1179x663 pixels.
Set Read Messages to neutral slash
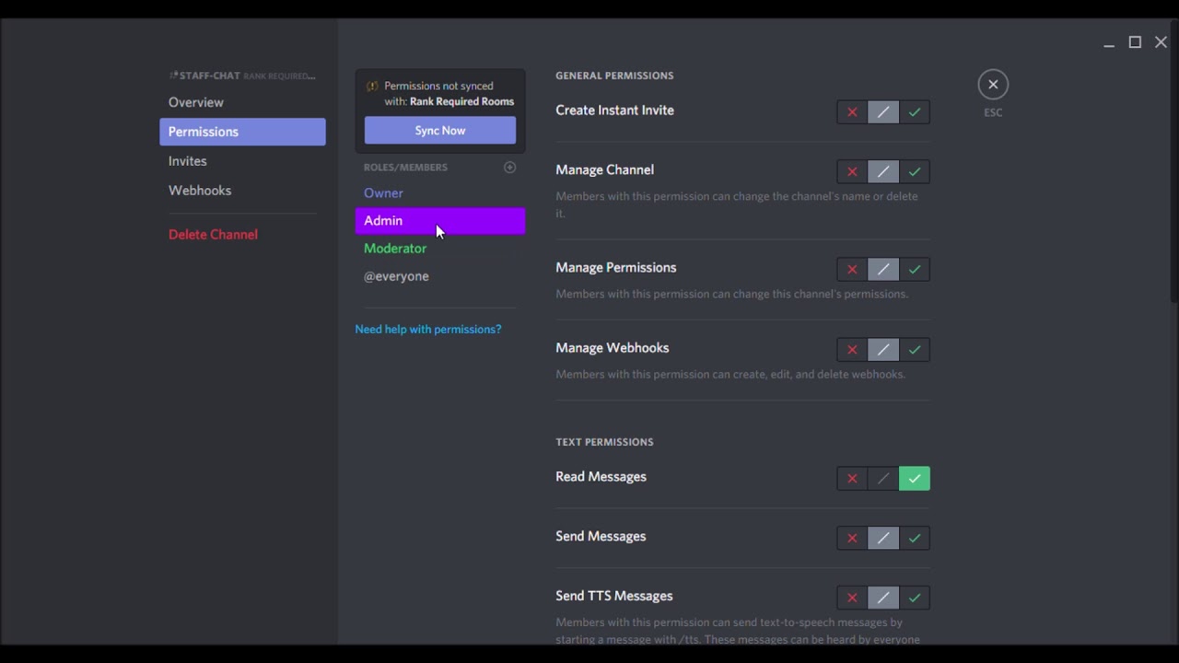tap(883, 479)
